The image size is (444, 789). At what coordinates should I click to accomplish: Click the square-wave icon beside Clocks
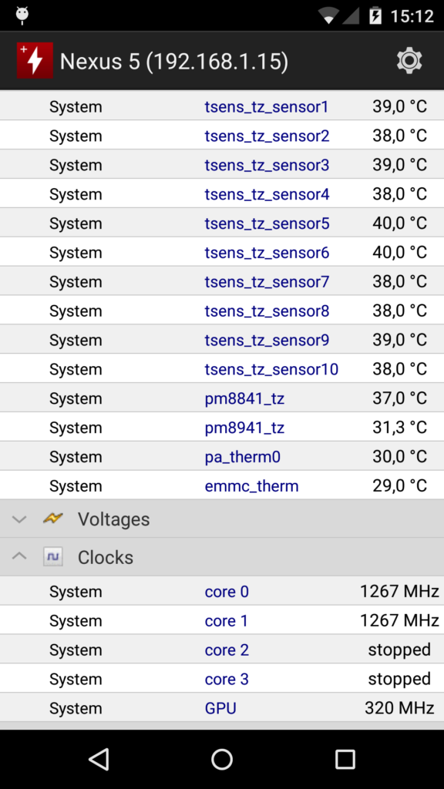52,556
